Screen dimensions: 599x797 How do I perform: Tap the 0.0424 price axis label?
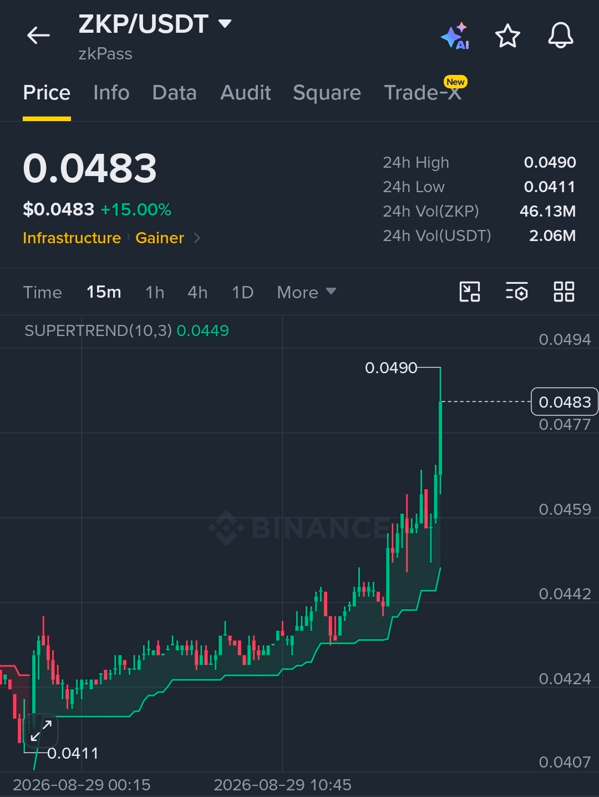pos(565,679)
